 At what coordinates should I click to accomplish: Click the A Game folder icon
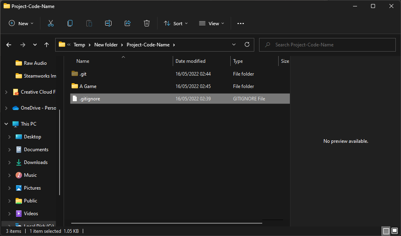point(75,86)
